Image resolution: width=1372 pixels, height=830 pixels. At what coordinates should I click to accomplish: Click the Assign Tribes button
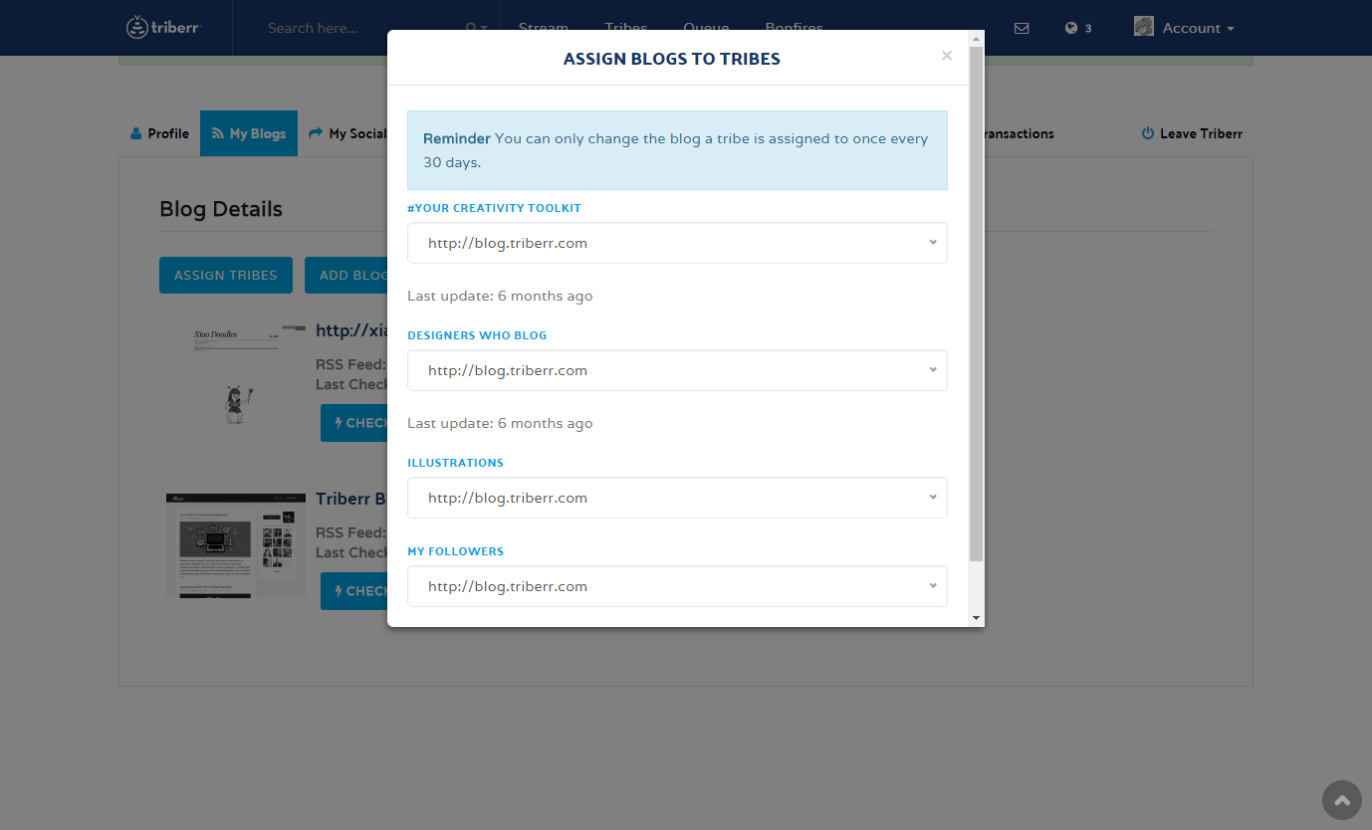coord(226,276)
